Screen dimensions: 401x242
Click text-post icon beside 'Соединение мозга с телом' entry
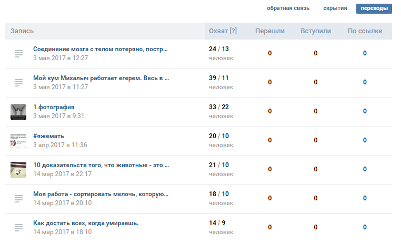tap(18, 53)
